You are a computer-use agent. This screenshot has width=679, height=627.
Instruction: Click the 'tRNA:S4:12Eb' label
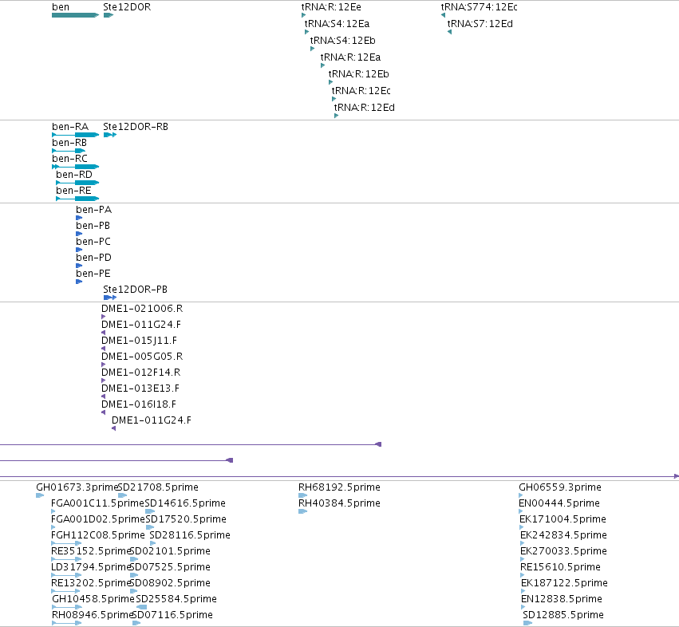point(342,41)
